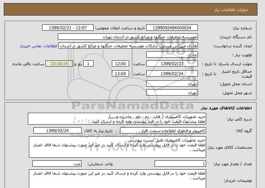Click the ساعت باقی مانده label
Viewport: 265px width, 188px height.
pyautogui.click(x=28, y=64)
